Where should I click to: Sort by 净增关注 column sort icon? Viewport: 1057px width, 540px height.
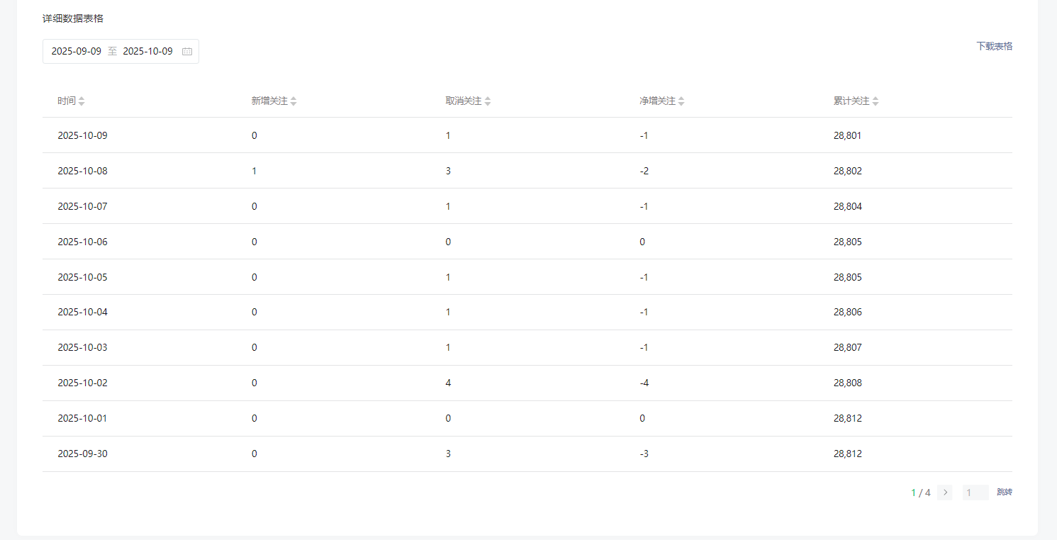[681, 101]
